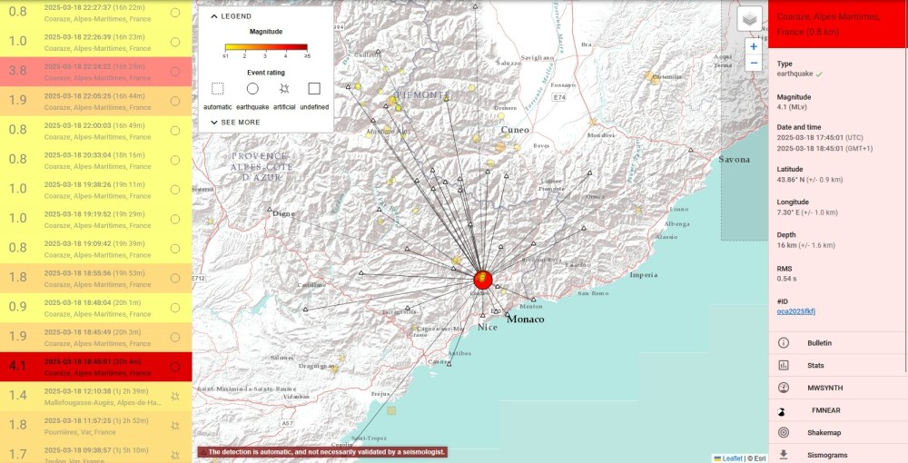908x463 pixels.
Task: Open event ID oca2025fkfj link
Action: (x=795, y=311)
